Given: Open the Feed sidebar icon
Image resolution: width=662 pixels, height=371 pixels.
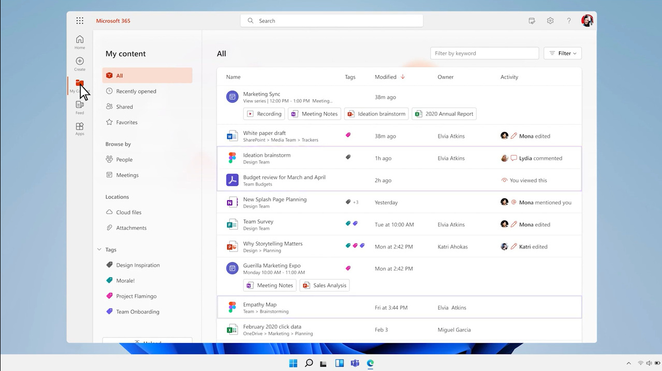Looking at the screenshot, I should [80, 107].
